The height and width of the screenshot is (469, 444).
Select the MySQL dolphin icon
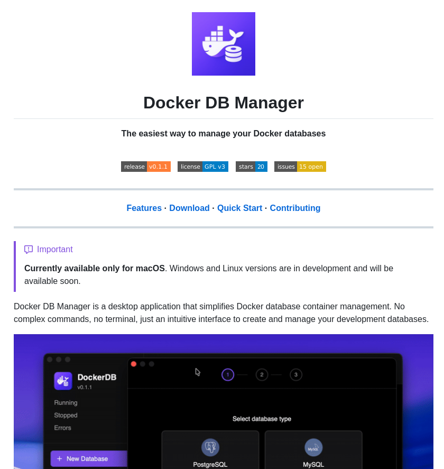coord(313,448)
